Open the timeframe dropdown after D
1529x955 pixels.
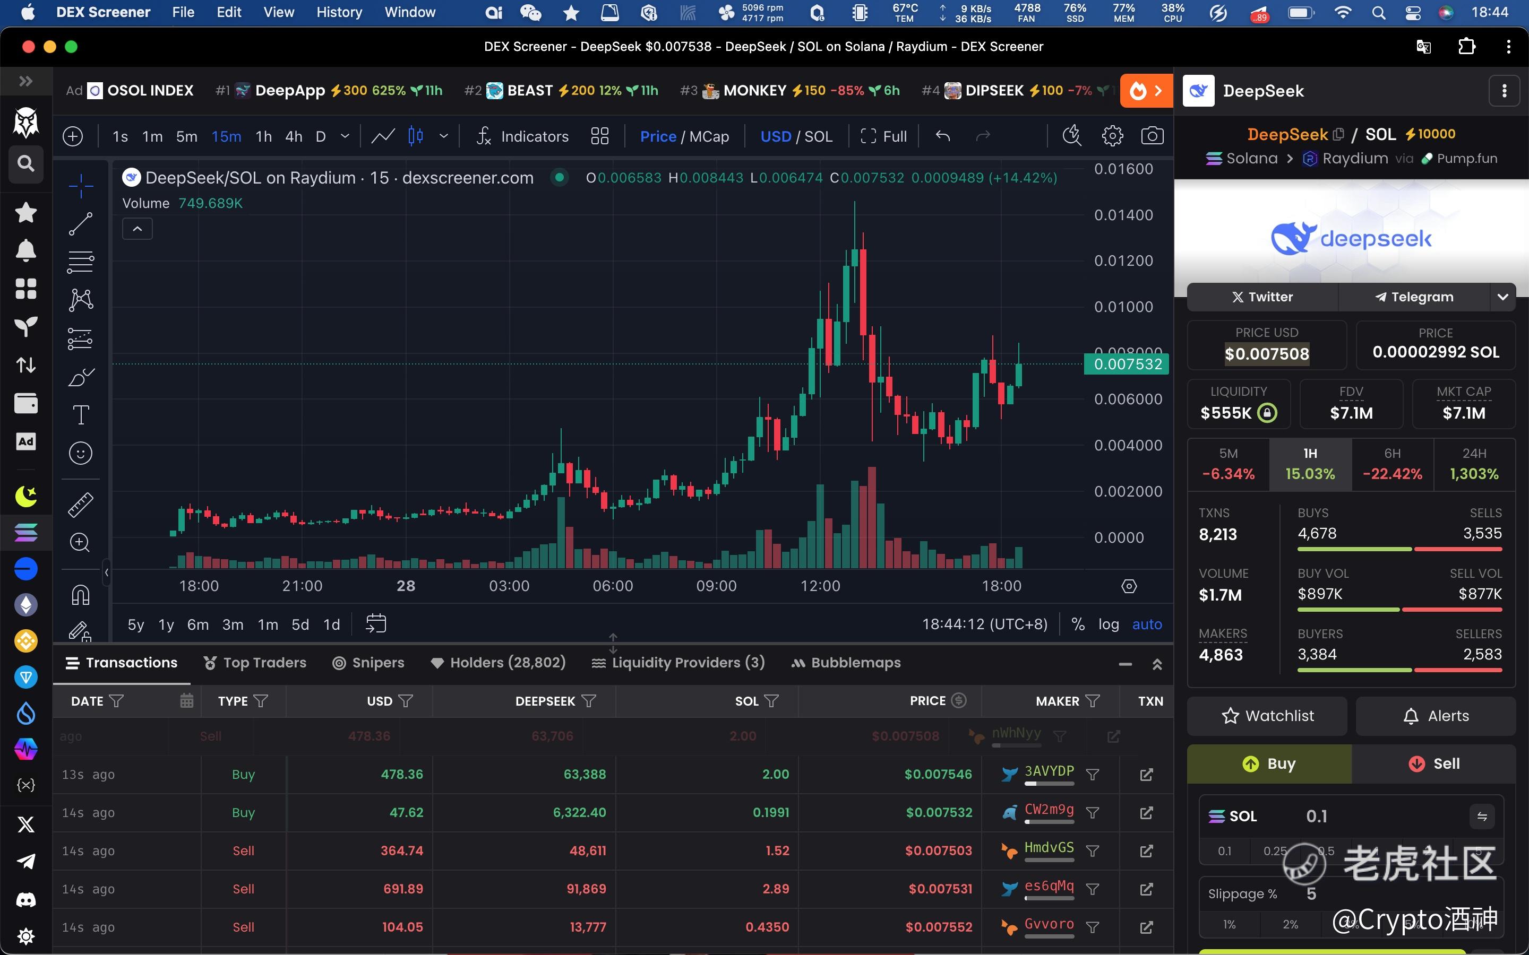click(345, 136)
